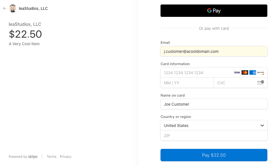Open the Country or region dropdown
The height and width of the screenshot is (166, 271).
208,126
